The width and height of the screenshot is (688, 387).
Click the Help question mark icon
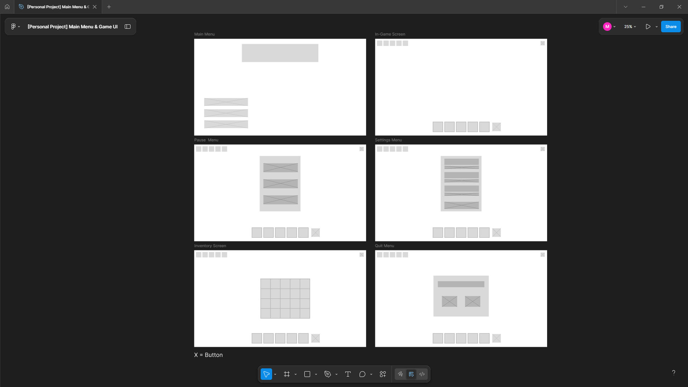click(x=673, y=373)
